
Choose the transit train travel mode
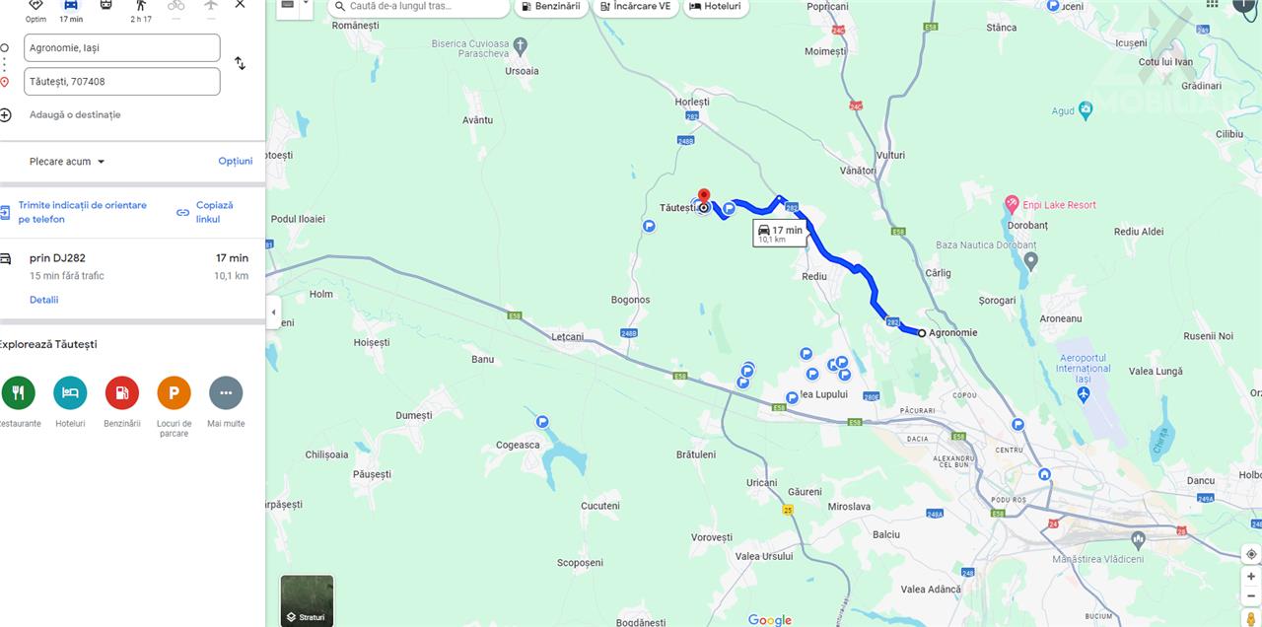(x=106, y=6)
